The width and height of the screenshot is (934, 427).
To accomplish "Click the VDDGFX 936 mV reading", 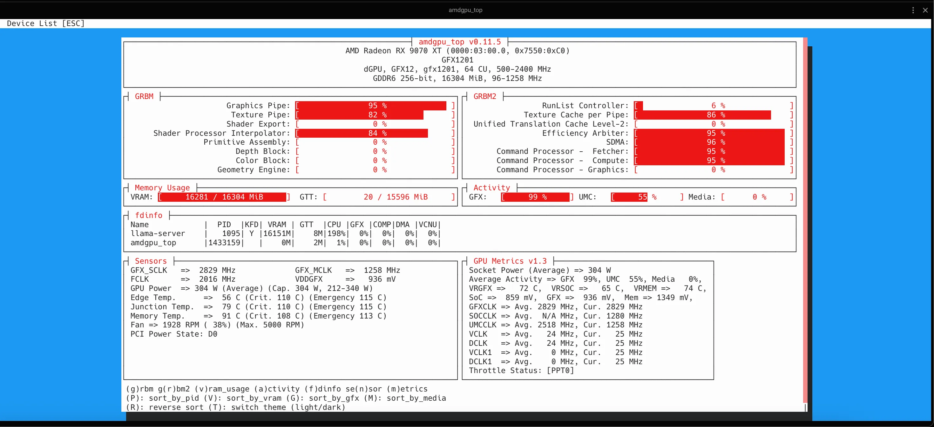I will (345, 279).
